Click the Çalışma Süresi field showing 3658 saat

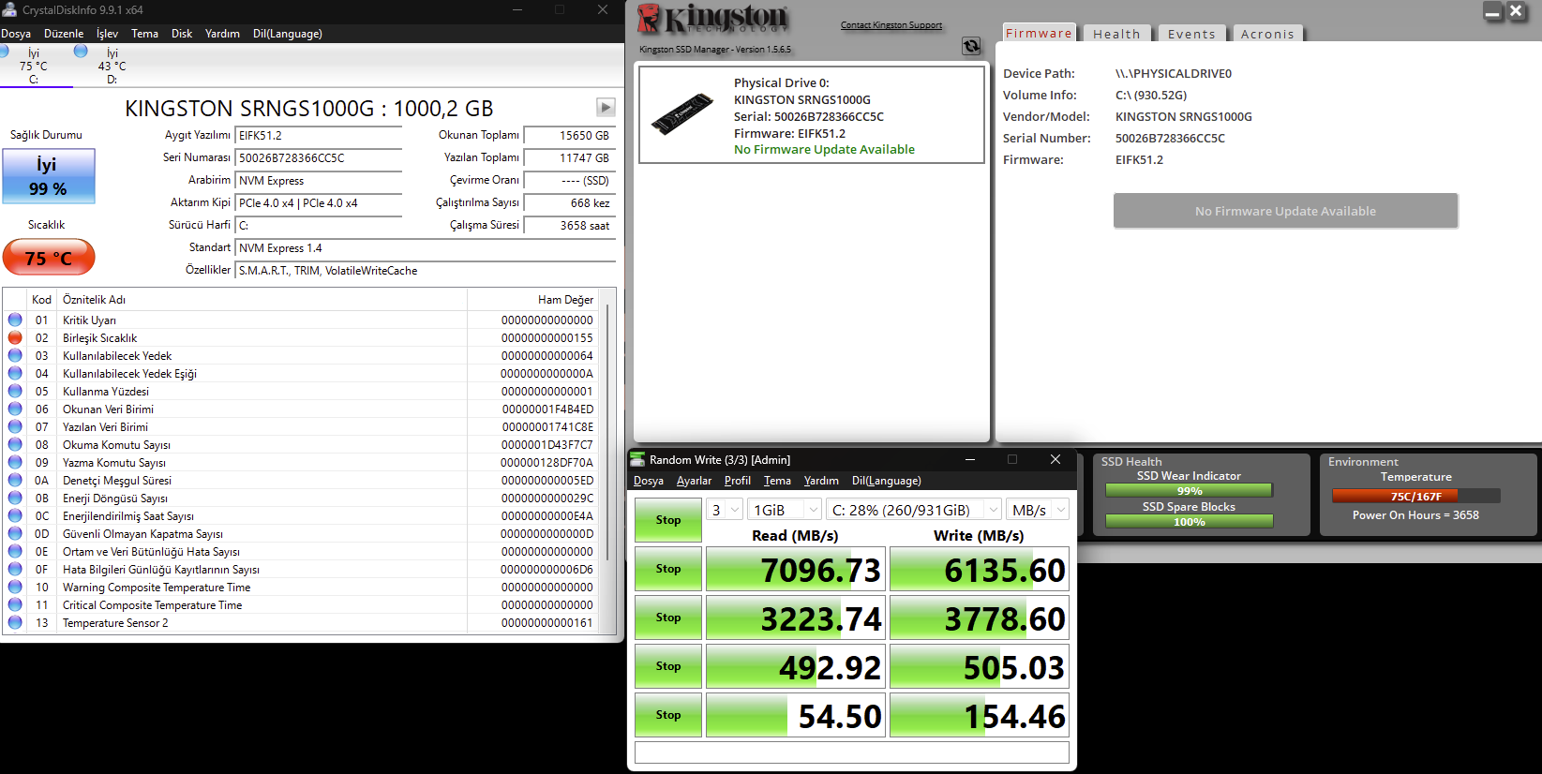click(x=569, y=225)
